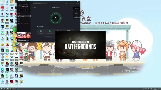Select the rocket game acceleration sidebar item
This screenshot has width=161, height=90.
coord(24,16)
